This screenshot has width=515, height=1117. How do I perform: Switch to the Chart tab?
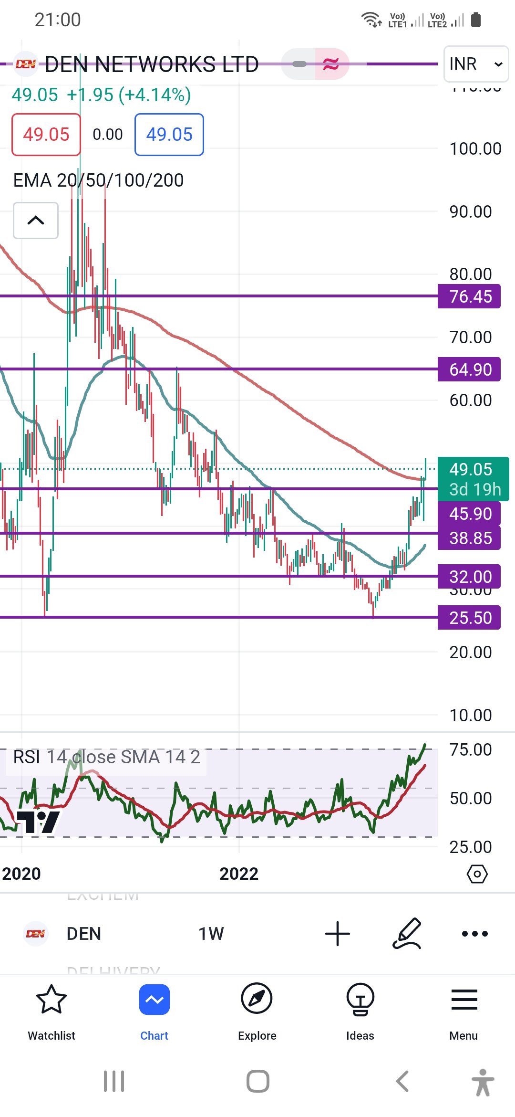point(154,1012)
